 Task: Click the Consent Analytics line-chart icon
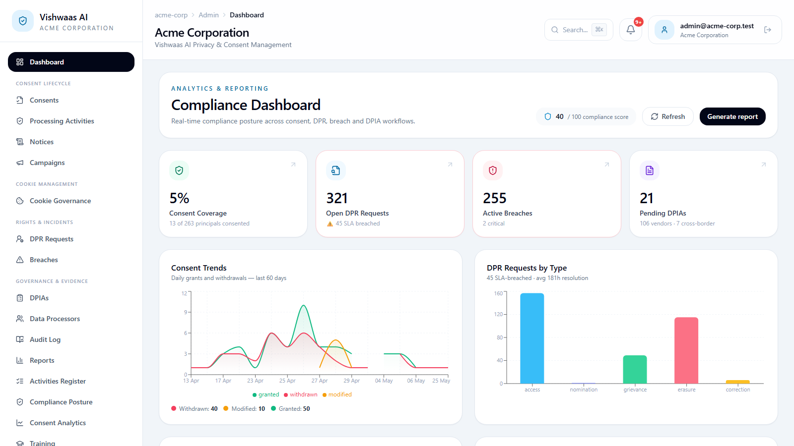click(20, 423)
